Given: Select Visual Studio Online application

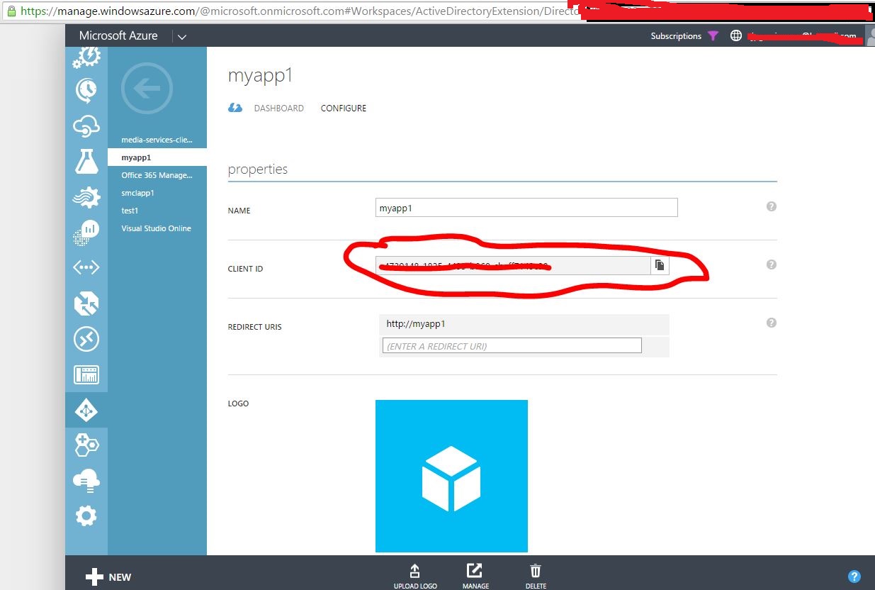Looking at the screenshot, I should point(157,228).
